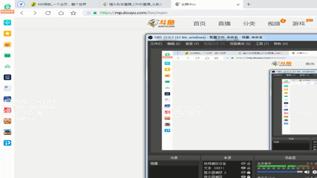
Task: Open the light blue document sidebar icon
Action: coord(7,88)
